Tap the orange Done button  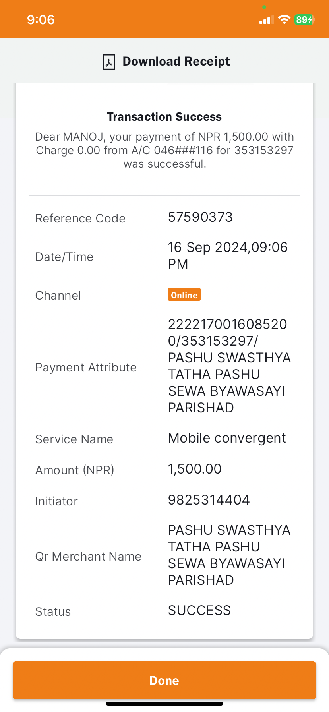coord(164,680)
